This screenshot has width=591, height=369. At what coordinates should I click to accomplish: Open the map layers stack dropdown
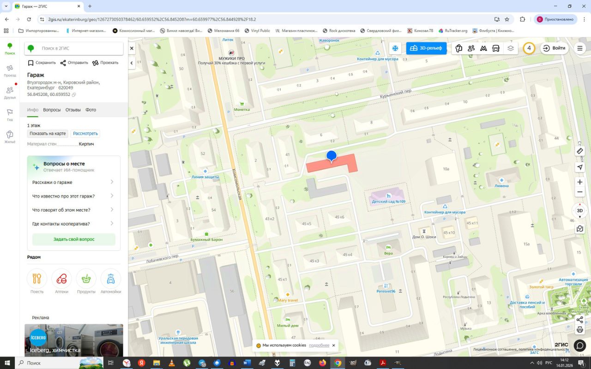pyautogui.click(x=510, y=48)
